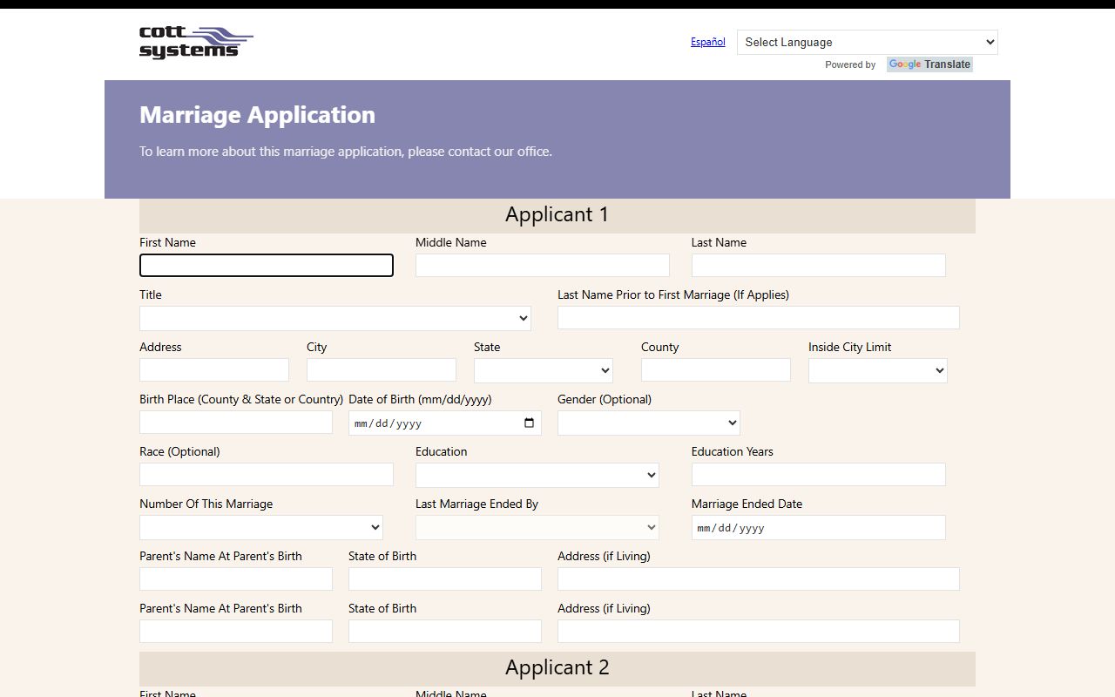Click the Education Years field

click(x=819, y=474)
